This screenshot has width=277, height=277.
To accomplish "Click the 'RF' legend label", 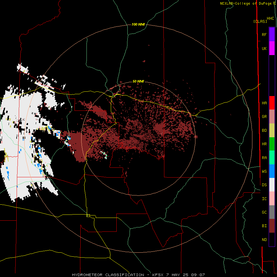I will pos(264,34).
